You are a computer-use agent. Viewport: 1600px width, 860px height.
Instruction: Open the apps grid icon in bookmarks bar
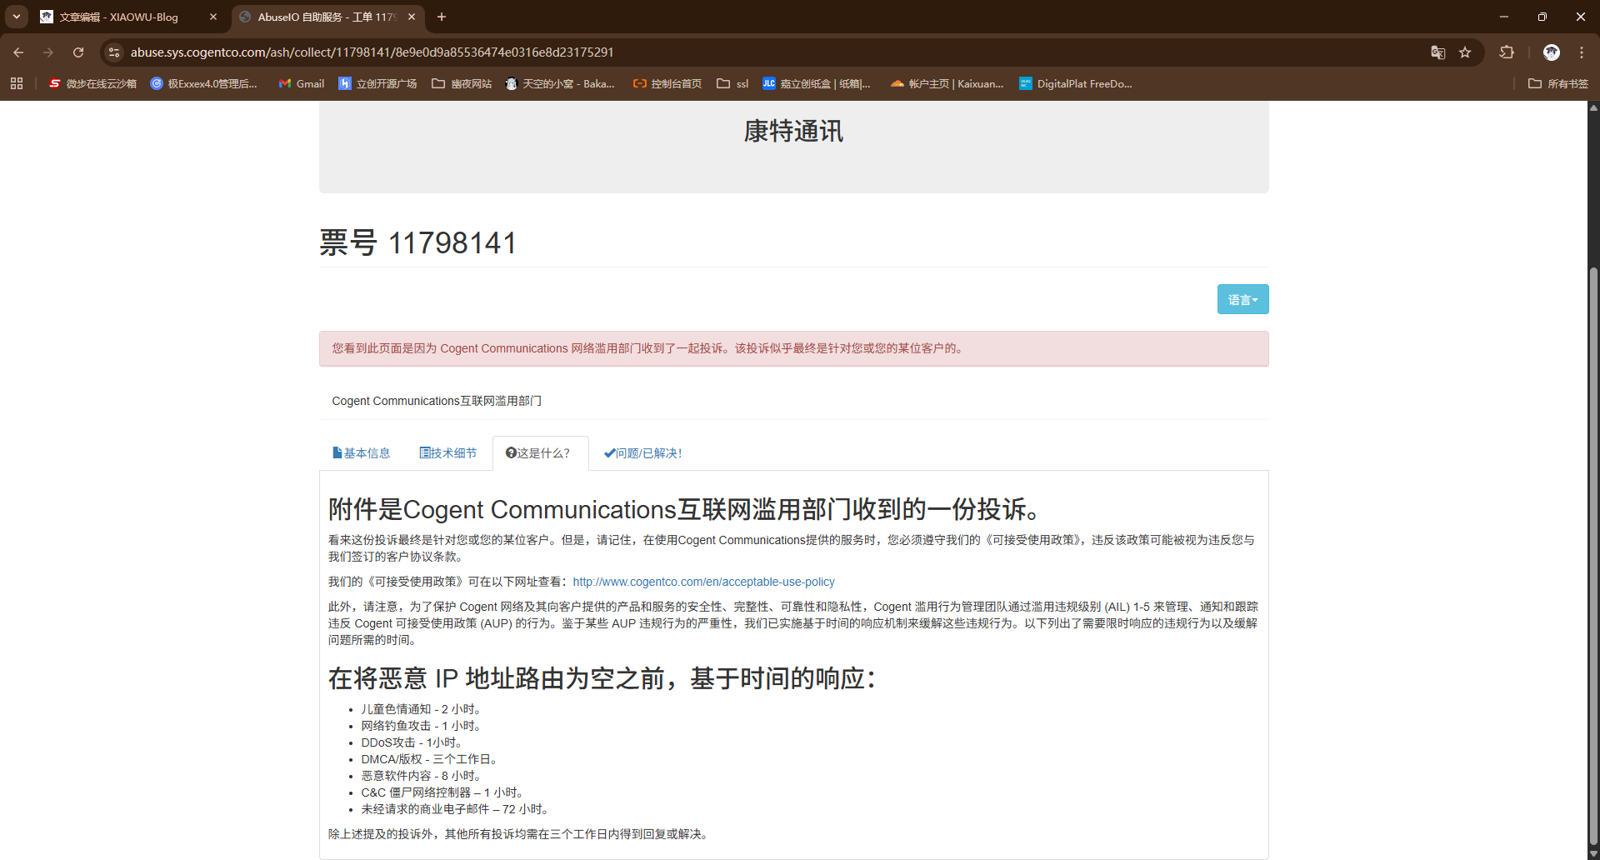coord(17,83)
